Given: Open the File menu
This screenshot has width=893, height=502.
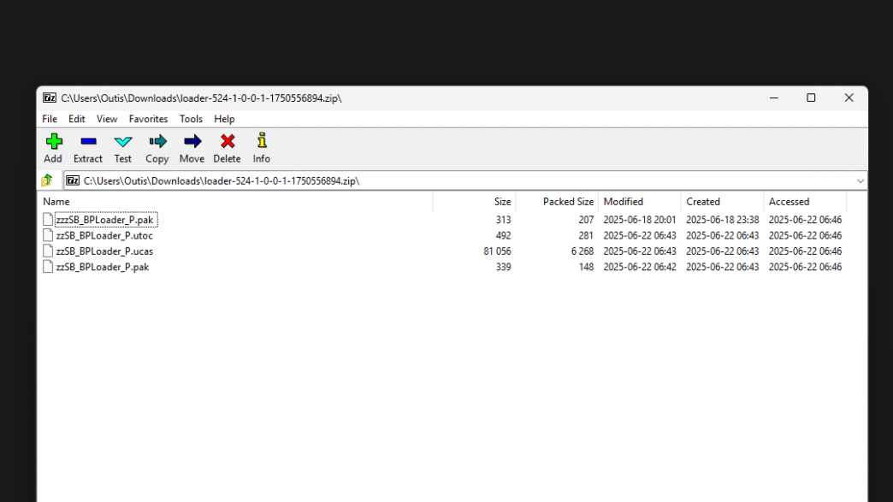Looking at the screenshot, I should (50, 119).
